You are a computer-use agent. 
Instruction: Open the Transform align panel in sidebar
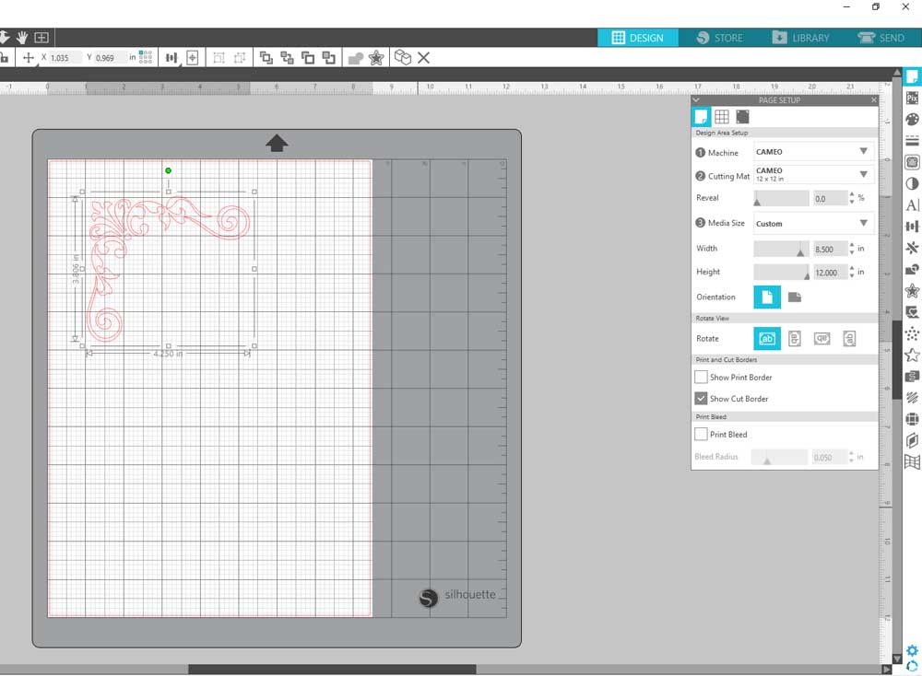(912, 227)
